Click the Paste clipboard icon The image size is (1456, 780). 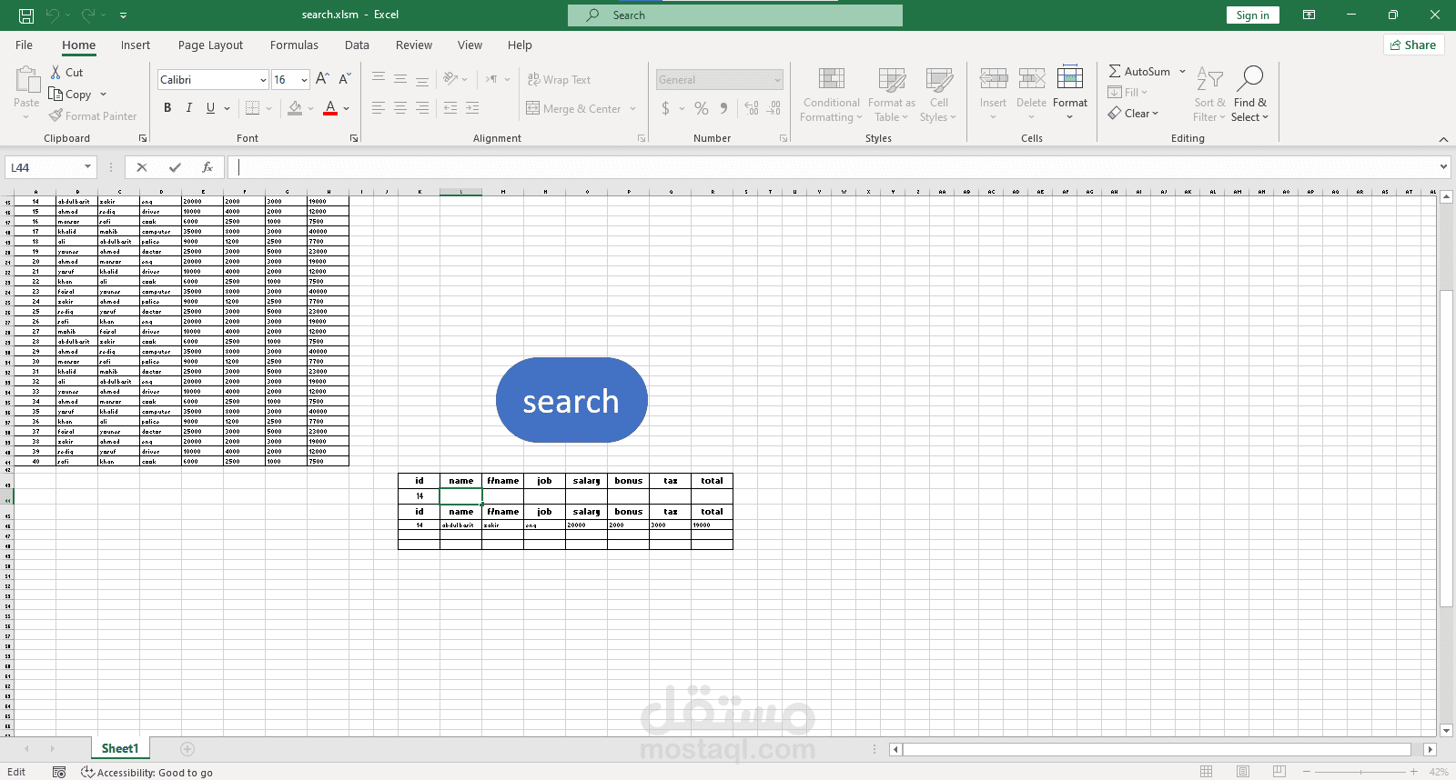coord(26,79)
